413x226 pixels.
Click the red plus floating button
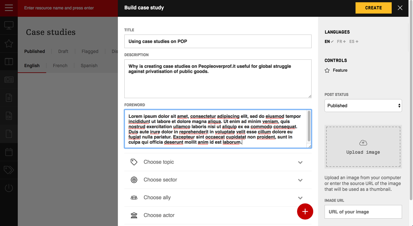[x=305, y=211]
